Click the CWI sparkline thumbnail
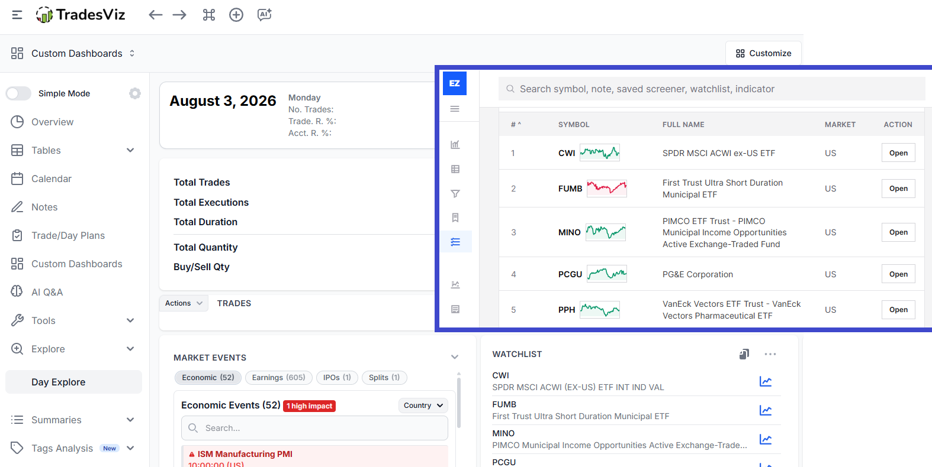932x467 pixels. (x=600, y=153)
